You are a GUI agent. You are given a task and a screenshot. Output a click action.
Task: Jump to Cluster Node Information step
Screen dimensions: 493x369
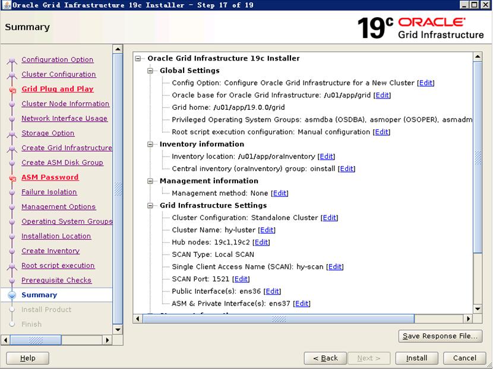click(65, 104)
